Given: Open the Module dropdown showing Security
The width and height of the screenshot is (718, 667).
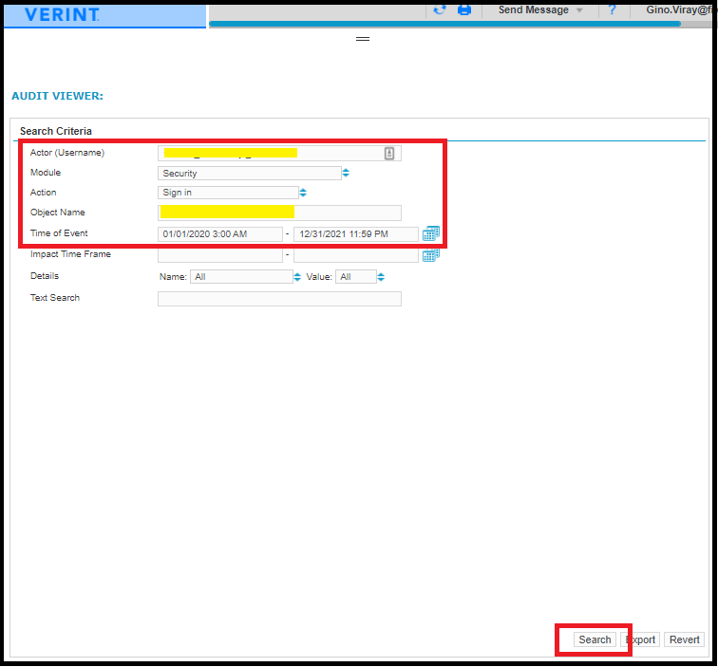Looking at the screenshot, I should (250, 174).
